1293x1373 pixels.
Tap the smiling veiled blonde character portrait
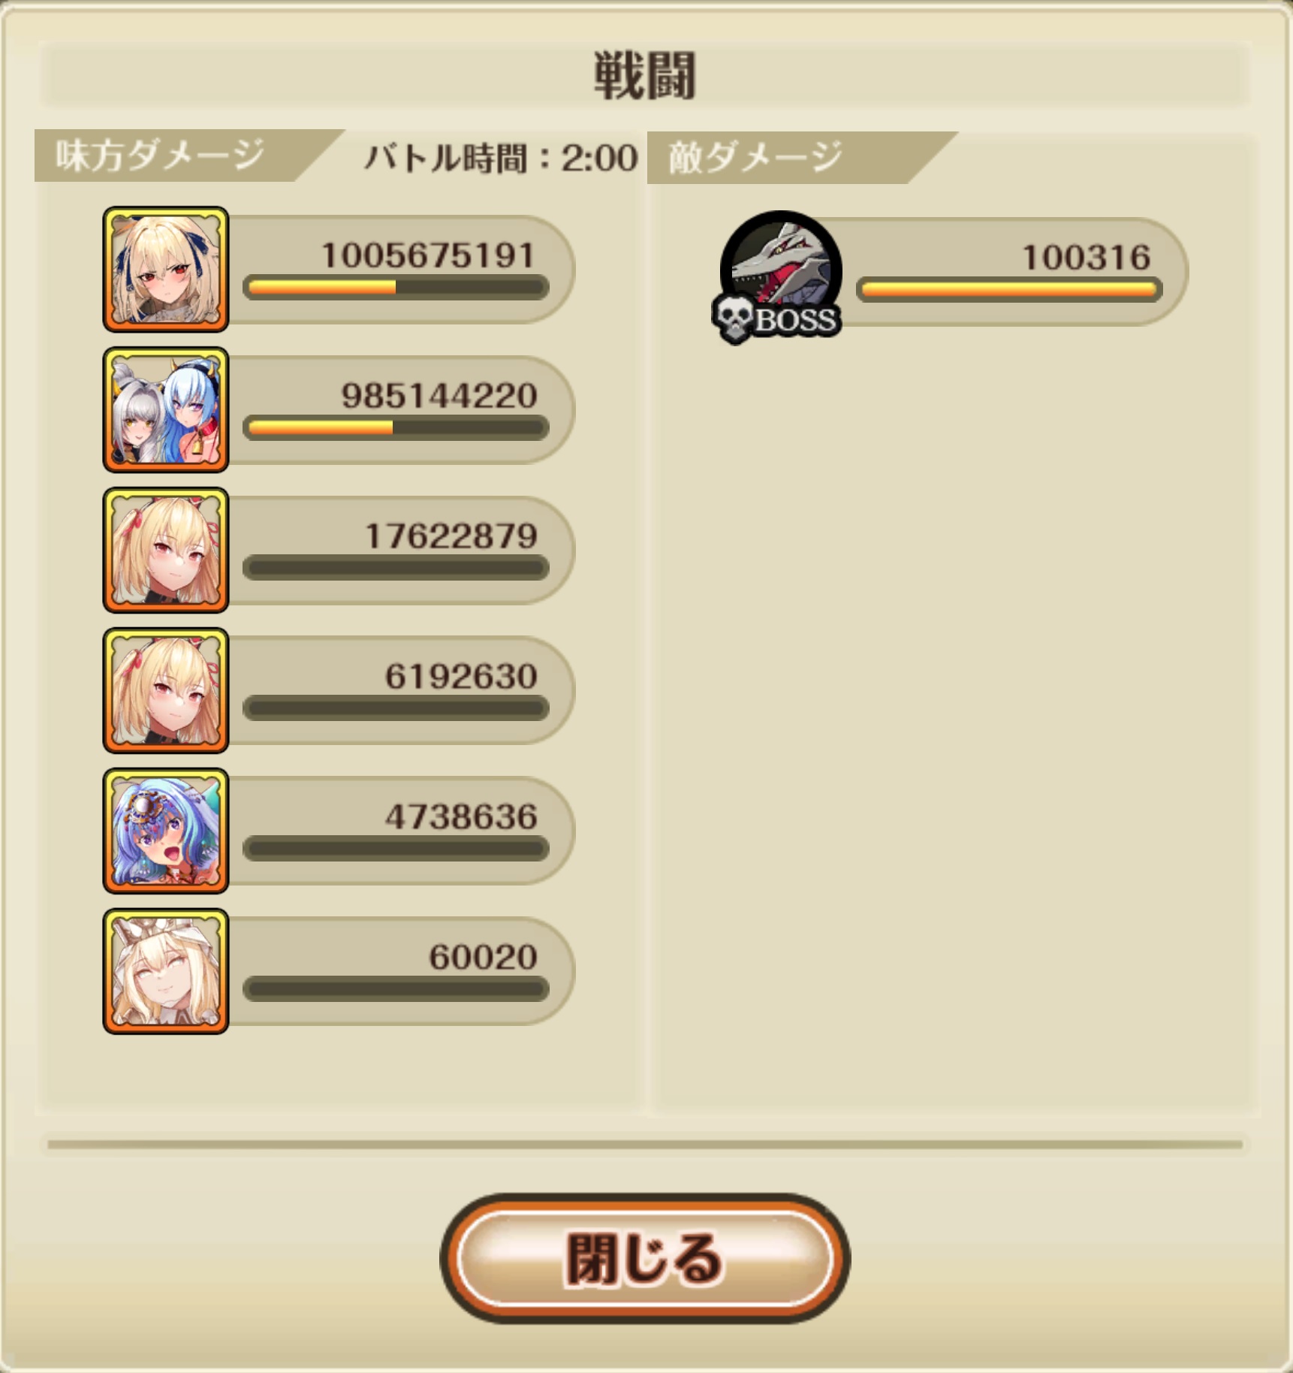coord(165,971)
